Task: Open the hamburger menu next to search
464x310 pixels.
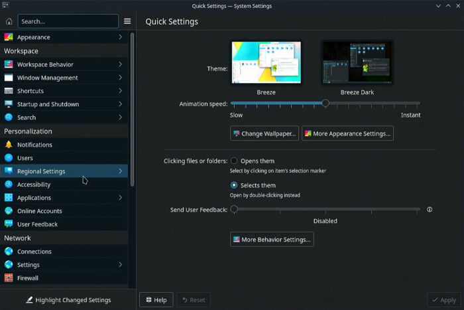Action: pos(127,21)
